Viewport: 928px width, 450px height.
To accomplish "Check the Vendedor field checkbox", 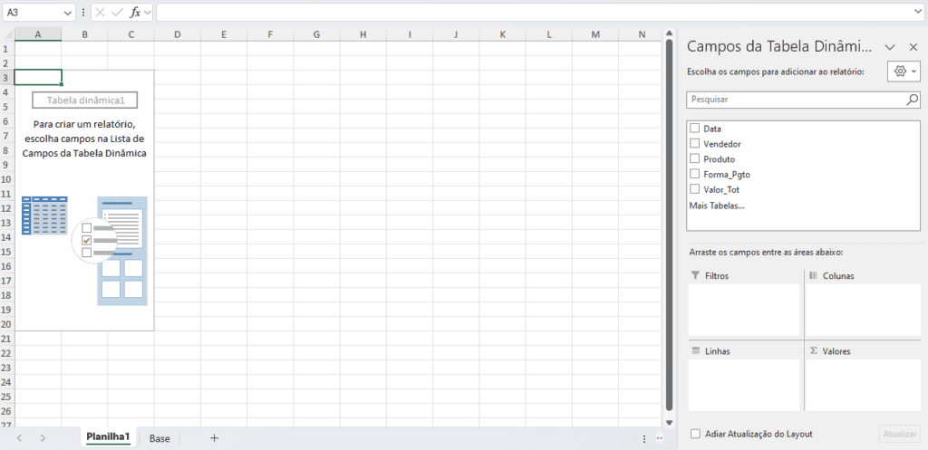I will 695,143.
